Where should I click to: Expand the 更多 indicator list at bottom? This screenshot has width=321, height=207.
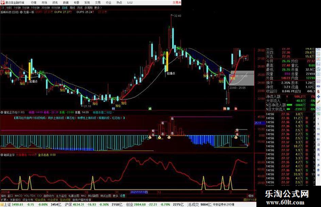[x=115, y=196]
